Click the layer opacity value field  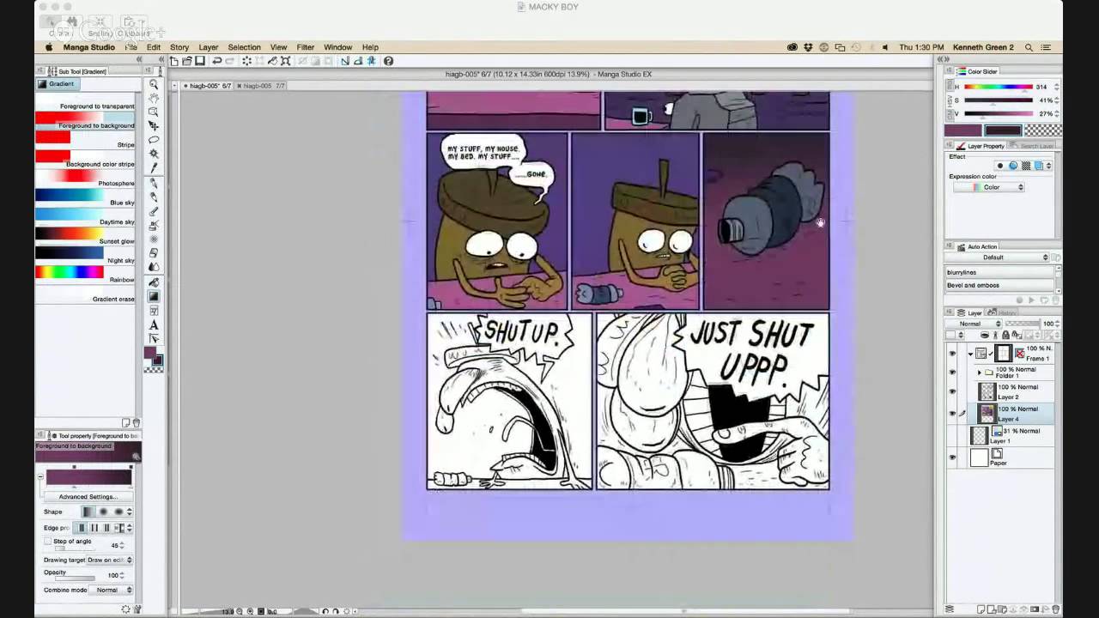[1048, 324]
